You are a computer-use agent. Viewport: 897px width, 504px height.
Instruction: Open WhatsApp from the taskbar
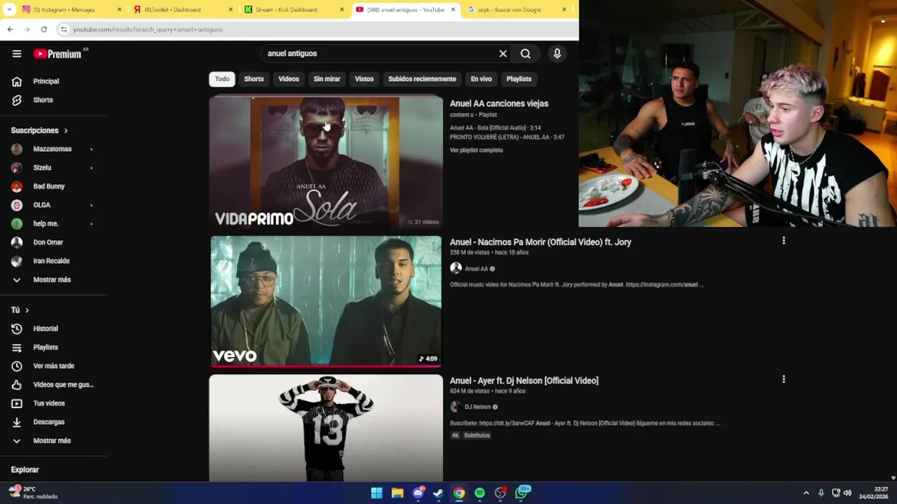click(x=522, y=493)
